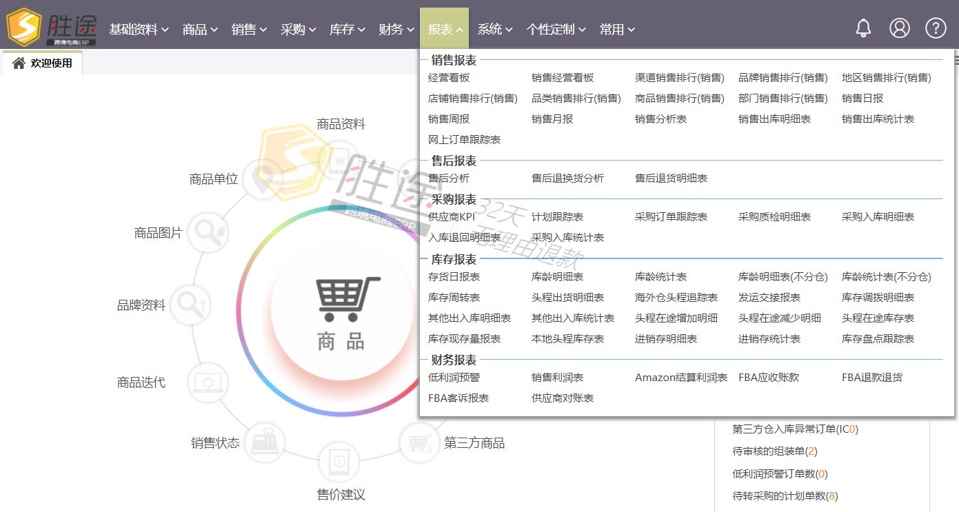
Task: Open the 商品迭代 circle icon
Action: [208, 382]
